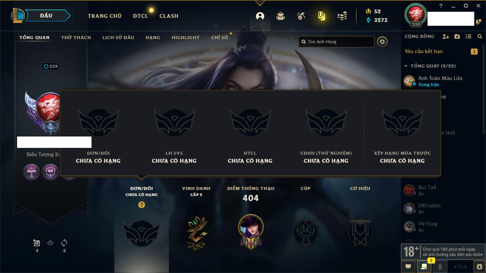Go to CLASH in the navigation
The height and width of the screenshot is (273, 486).
click(x=169, y=16)
